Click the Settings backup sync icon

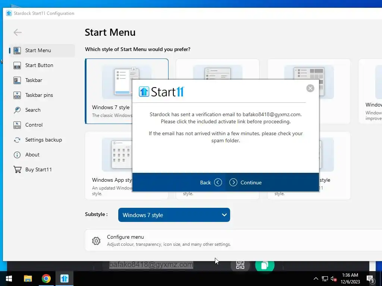point(17,140)
